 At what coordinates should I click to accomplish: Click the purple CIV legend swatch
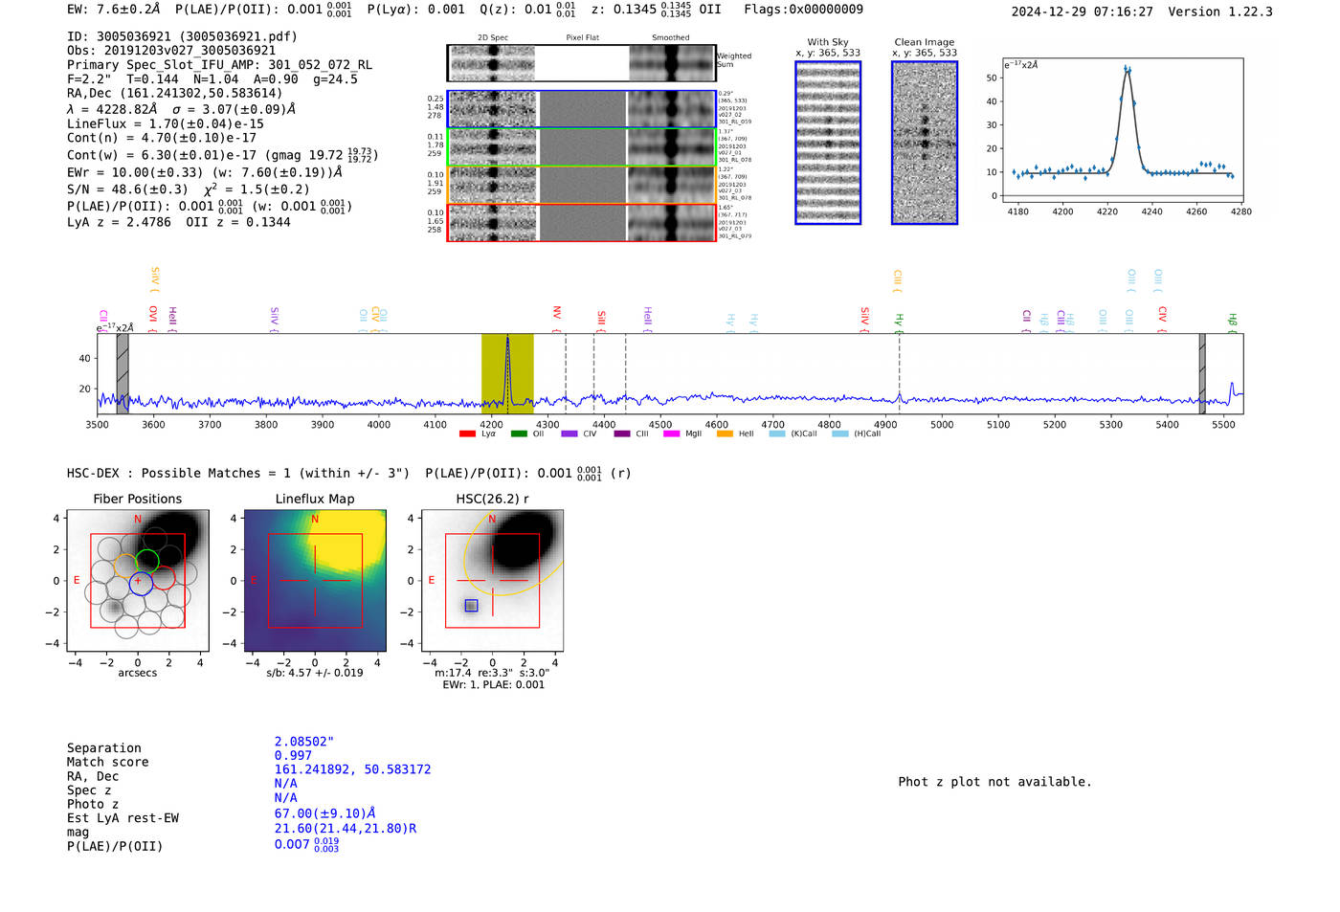coord(569,434)
